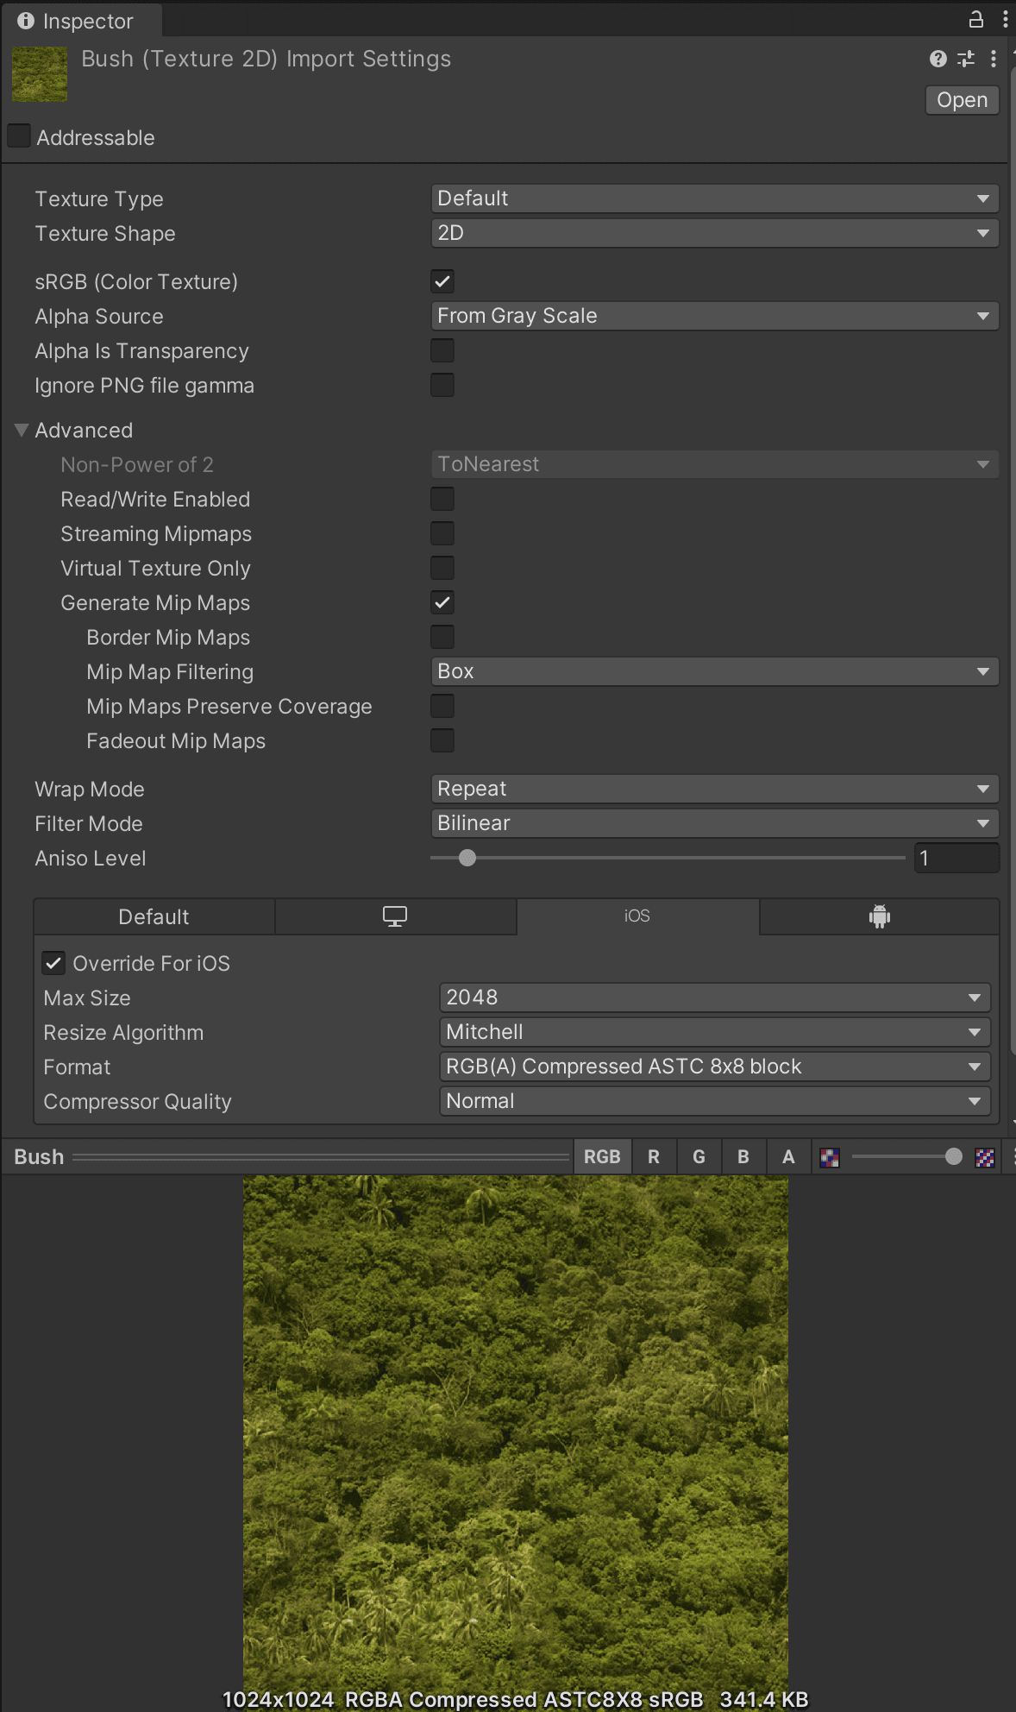This screenshot has width=1016, height=1712.
Task: Switch to the Default platform tab
Action: (154, 916)
